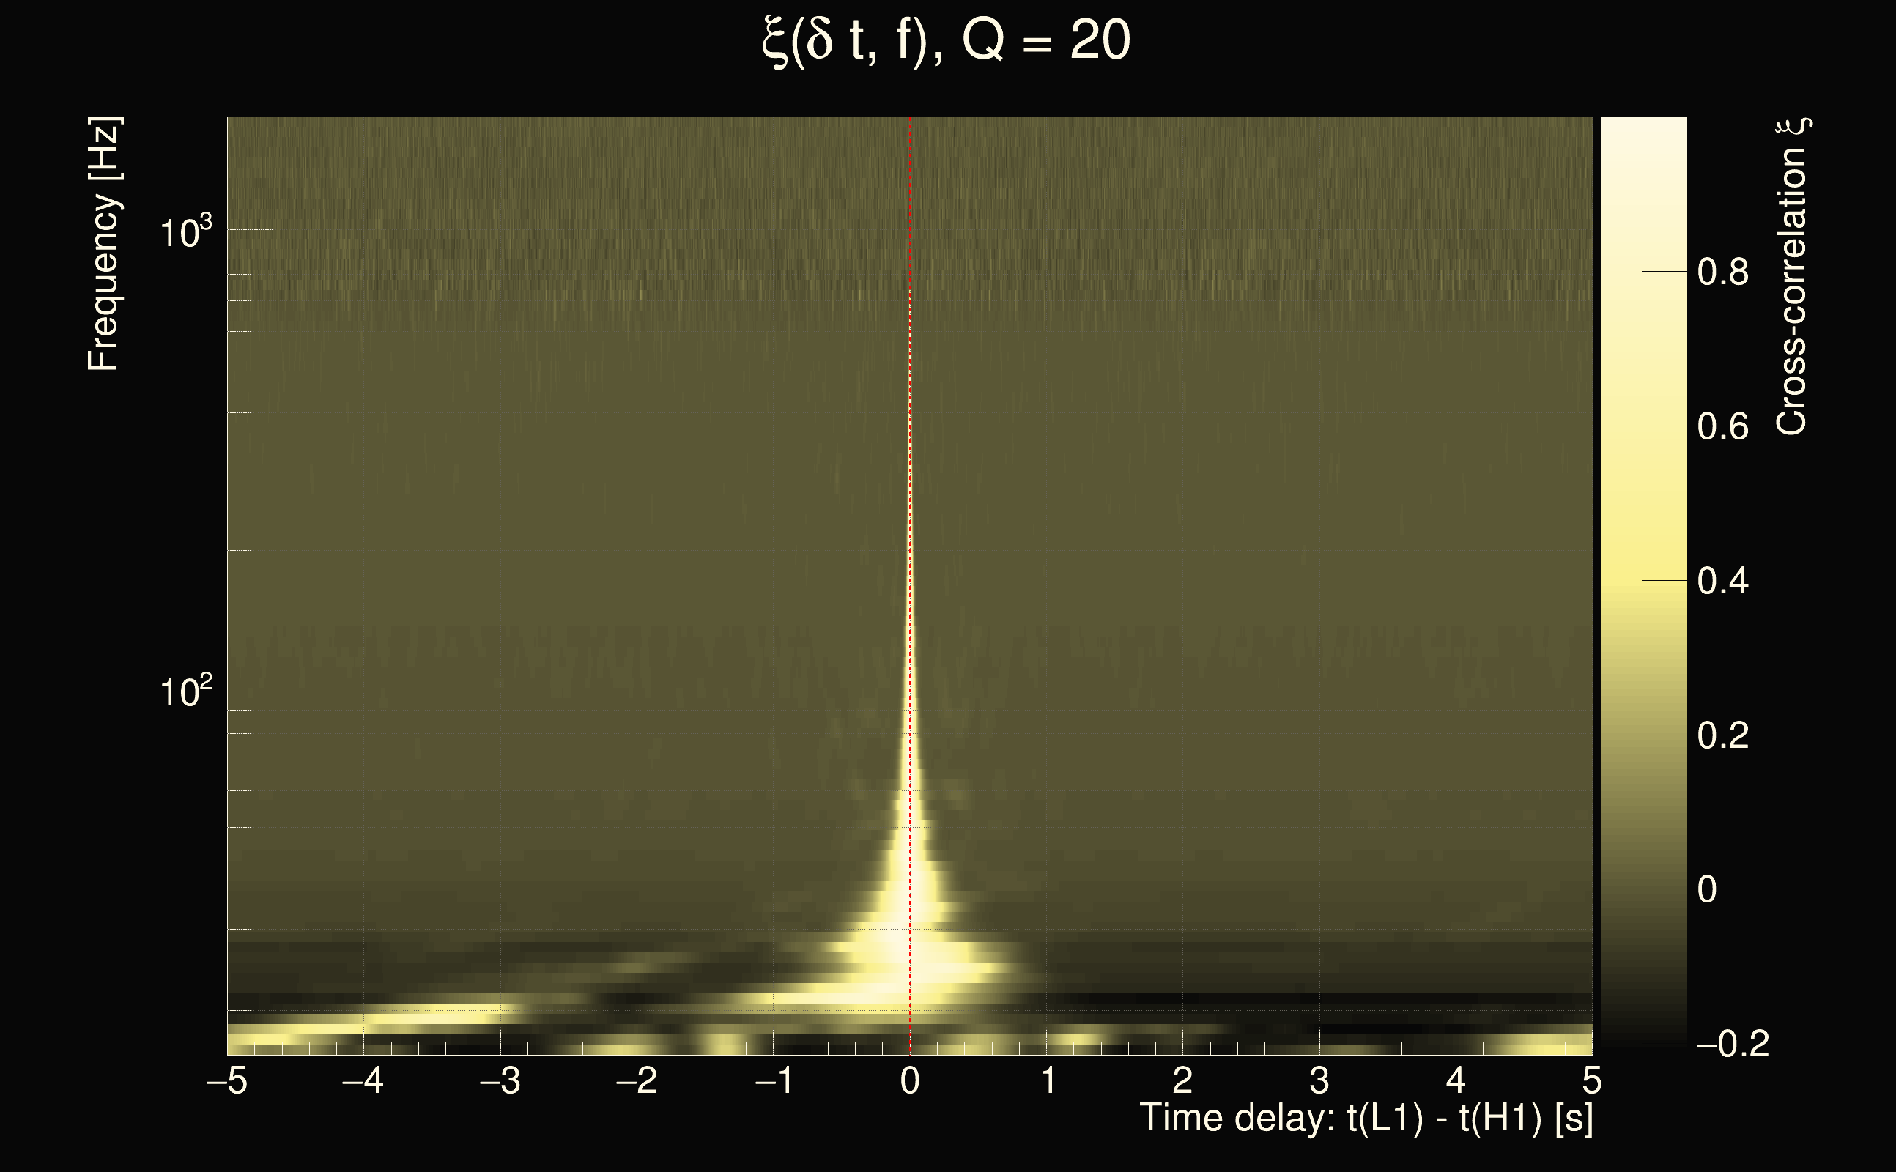The height and width of the screenshot is (1172, 1896).
Task: Click the 0.4 value on the colorbar
Action: (1722, 581)
